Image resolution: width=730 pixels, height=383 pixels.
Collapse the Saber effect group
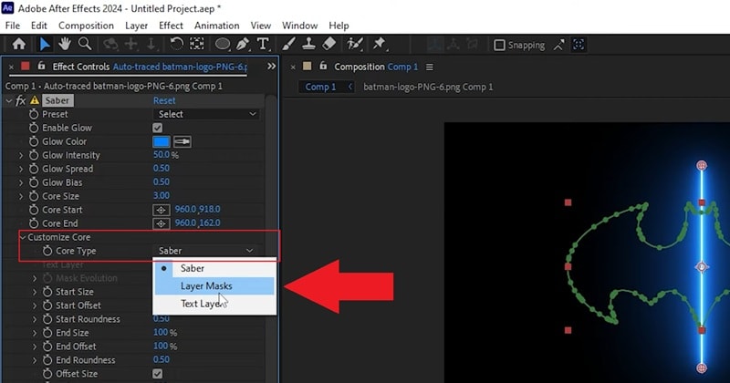click(9, 100)
